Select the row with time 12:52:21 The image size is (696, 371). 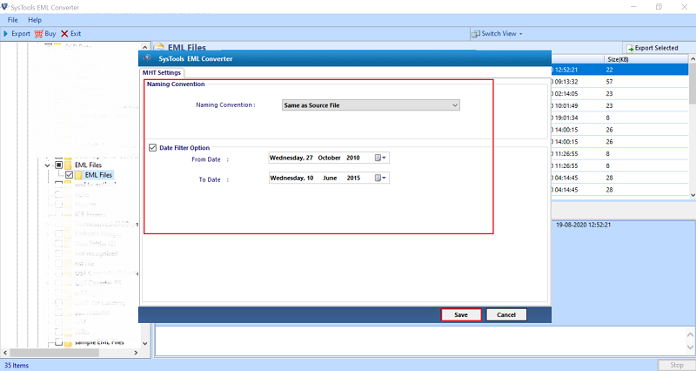pyautogui.click(x=620, y=70)
